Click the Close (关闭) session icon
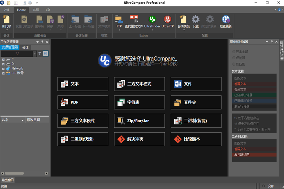 pos(60,20)
